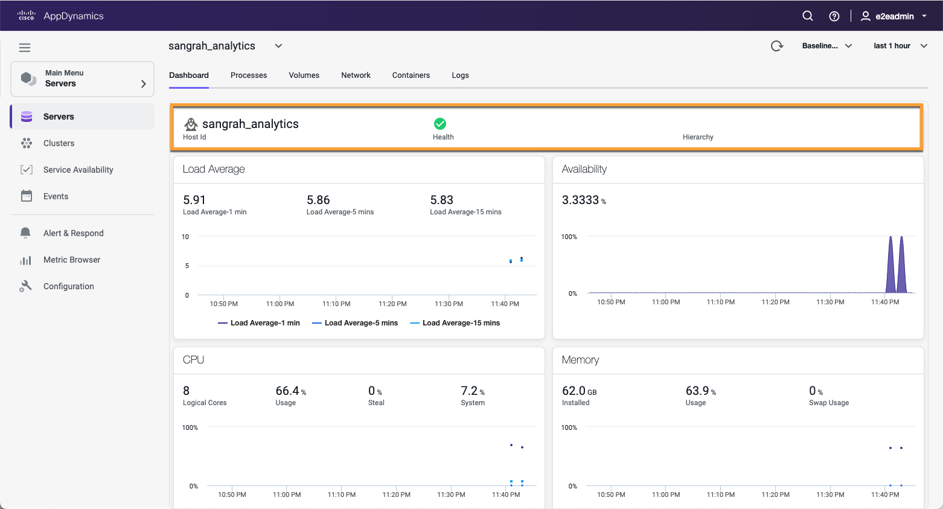Click the Hierarchy label

click(x=698, y=137)
